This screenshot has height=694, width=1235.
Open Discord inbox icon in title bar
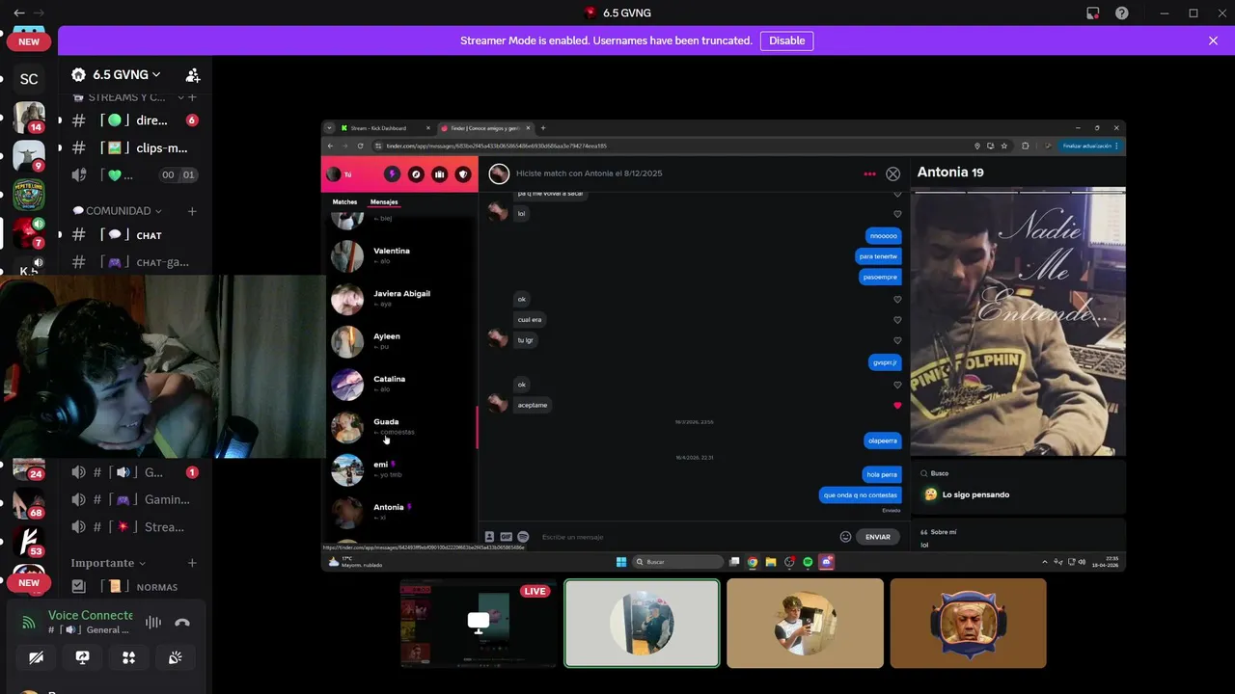[x=1093, y=13]
